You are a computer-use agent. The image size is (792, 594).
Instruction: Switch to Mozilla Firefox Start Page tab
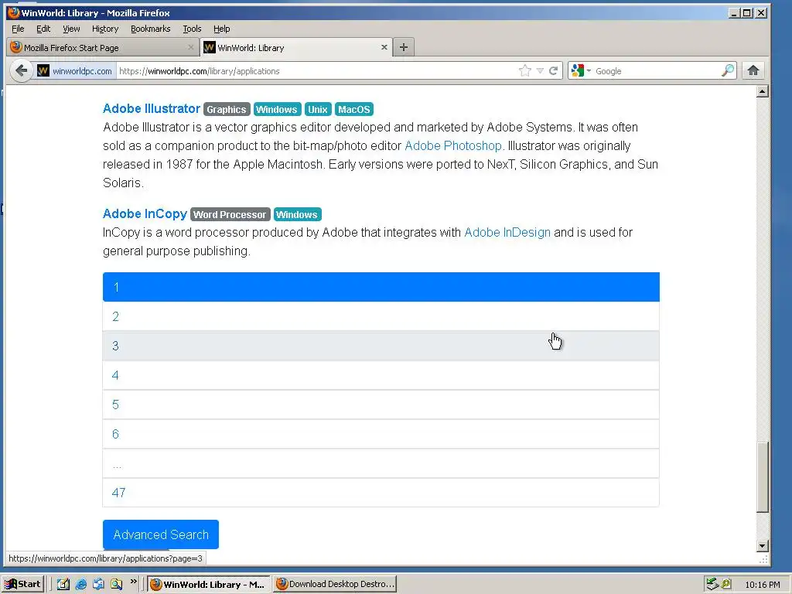tap(102, 47)
